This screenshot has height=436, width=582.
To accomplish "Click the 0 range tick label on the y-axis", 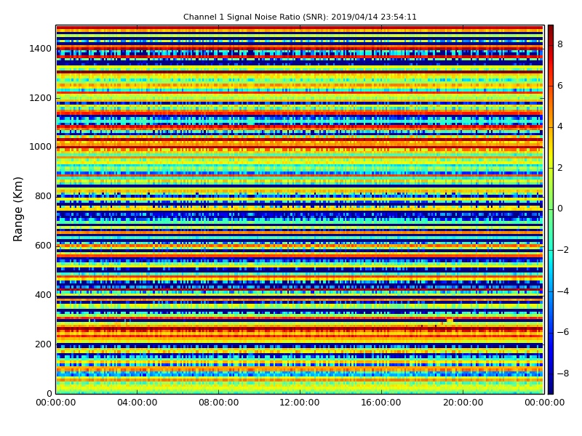I will pos(49,393).
